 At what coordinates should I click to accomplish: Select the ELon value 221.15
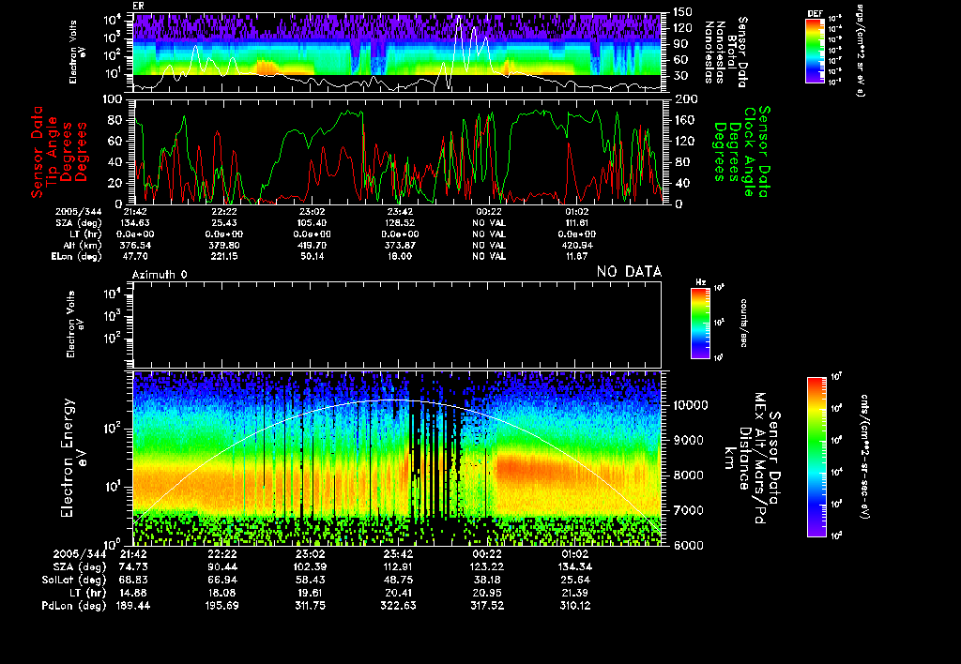click(224, 256)
